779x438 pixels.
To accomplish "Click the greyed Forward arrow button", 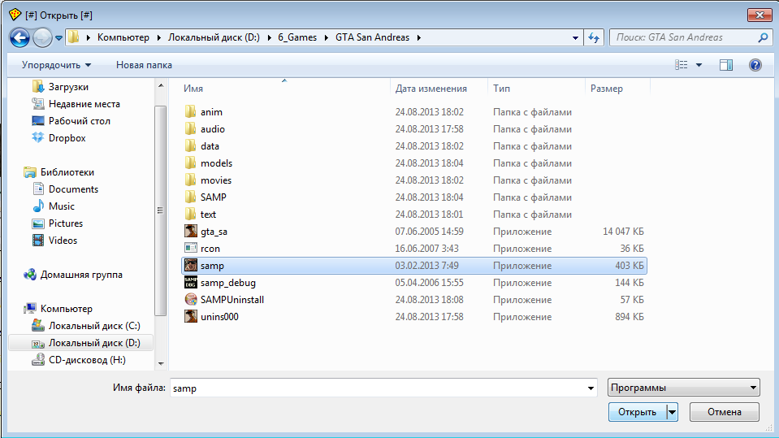I will pos(42,37).
